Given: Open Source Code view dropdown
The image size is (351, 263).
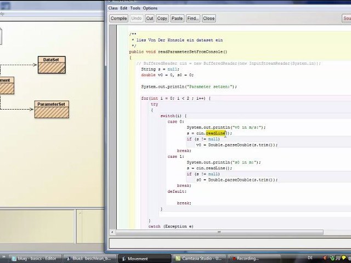Looking at the screenshot, I should coord(347,18).
